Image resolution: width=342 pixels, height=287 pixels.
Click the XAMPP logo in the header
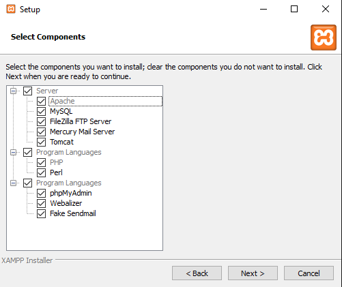tap(324, 37)
